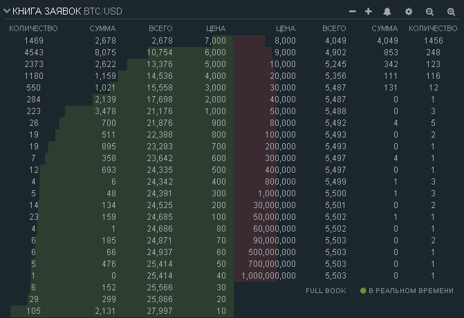
Task: Open the FULL BOOK link
Action: point(326,291)
